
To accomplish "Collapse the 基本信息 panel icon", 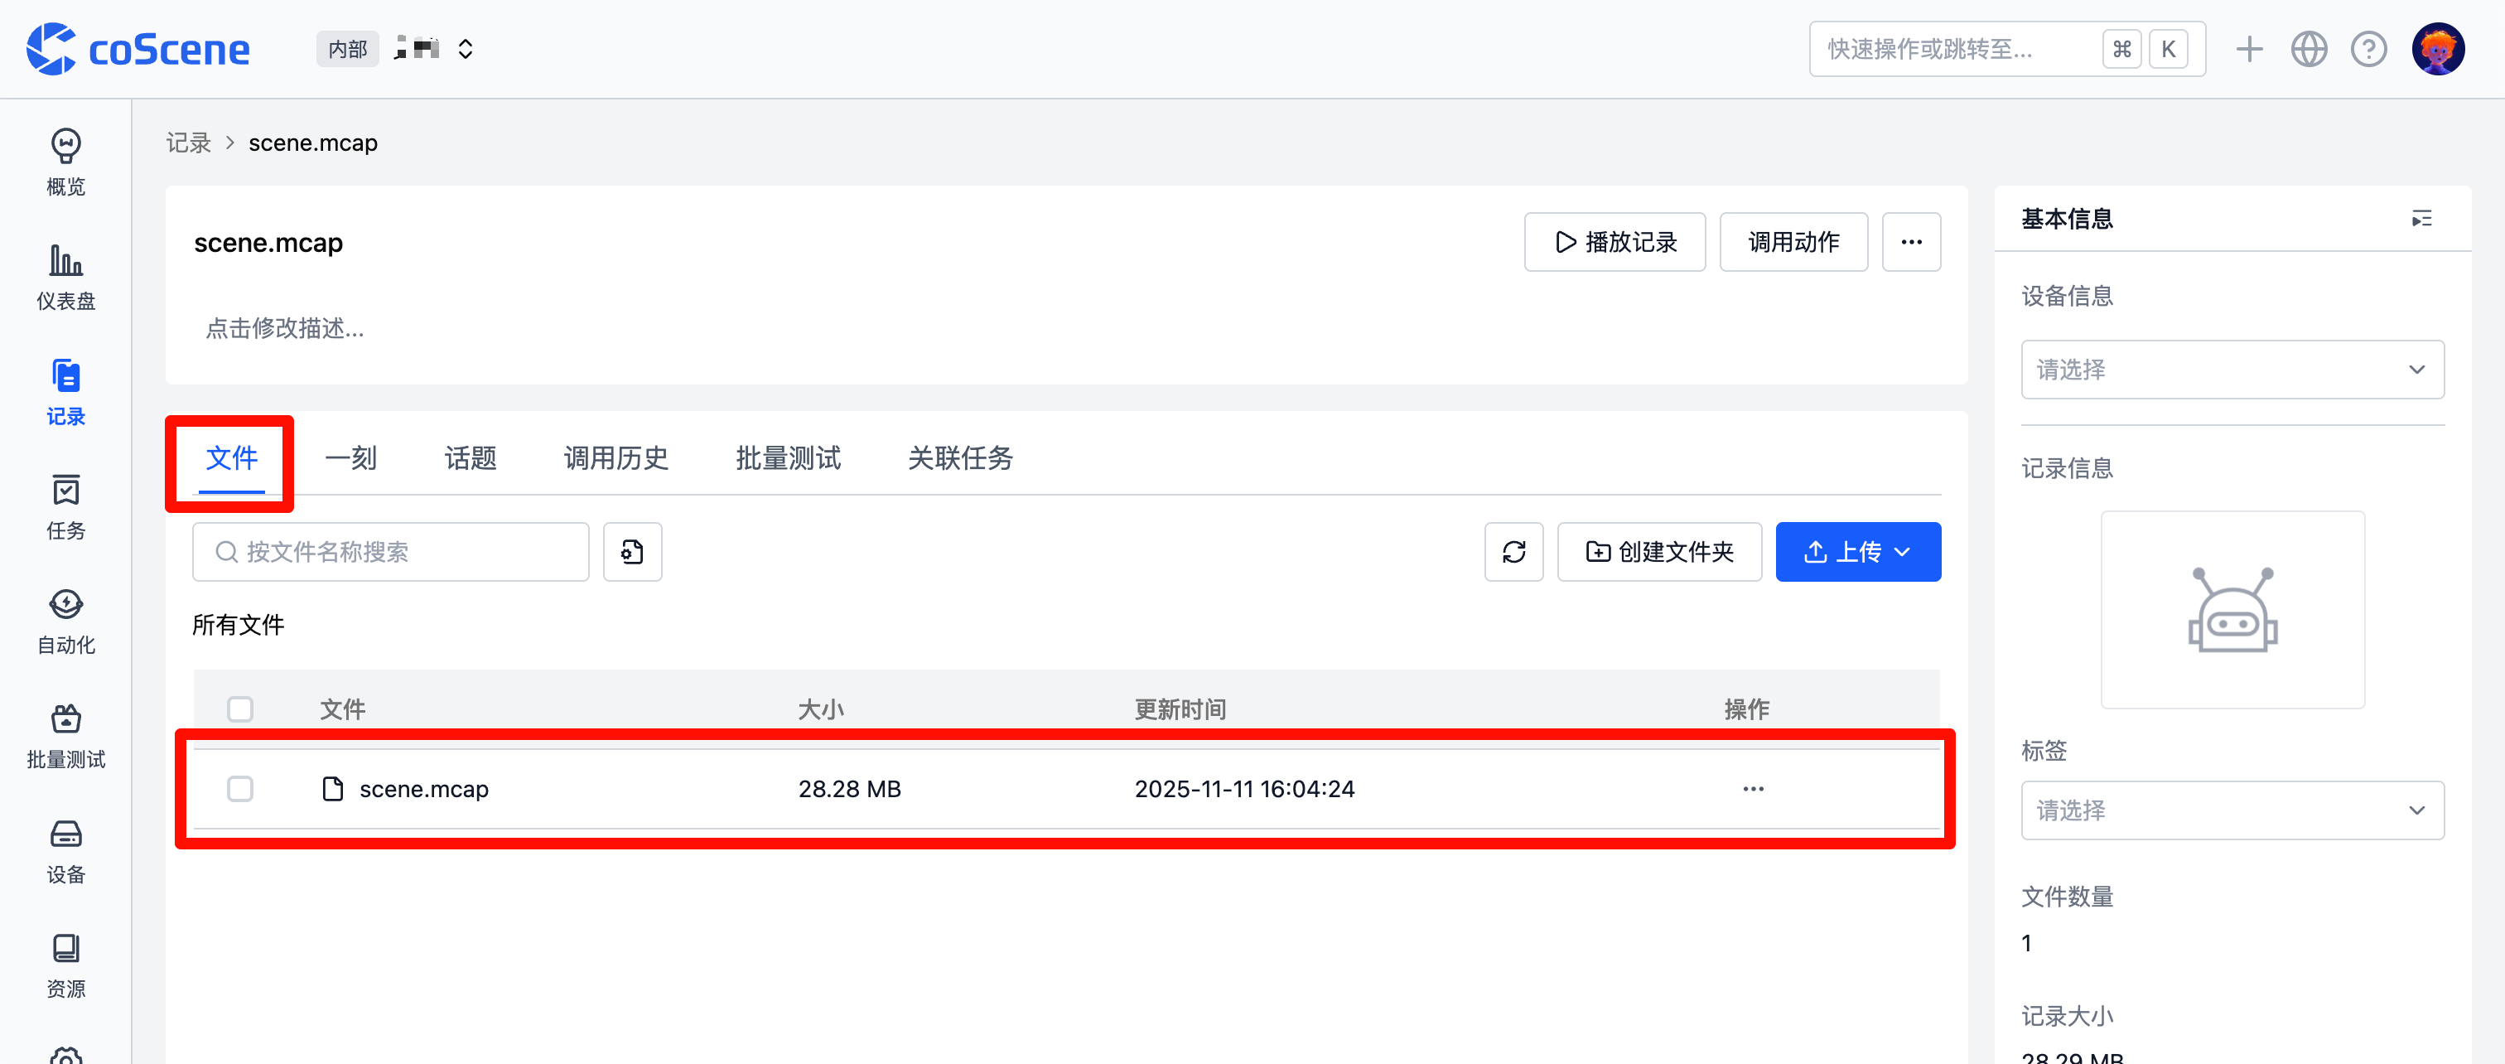I will click(2421, 219).
